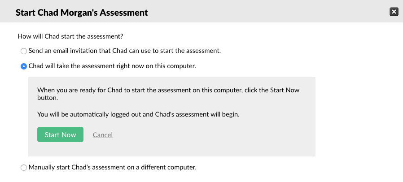Select the radio button for taking assessment now
Image resolution: width=403 pixels, height=182 pixels.
pyautogui.click(x=24, y=66)
